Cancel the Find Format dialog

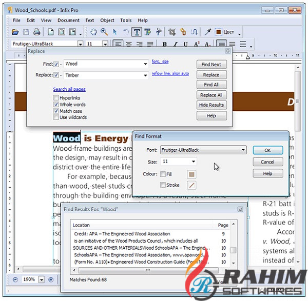(268, 162)
